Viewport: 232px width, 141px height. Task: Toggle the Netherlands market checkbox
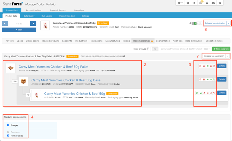tap(8, 136)
